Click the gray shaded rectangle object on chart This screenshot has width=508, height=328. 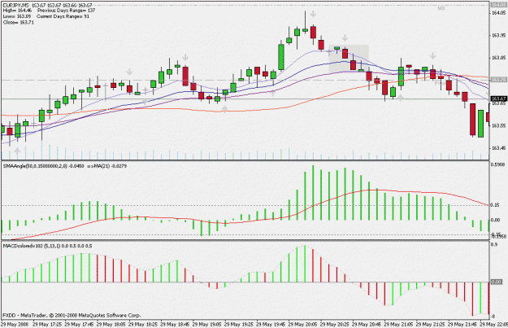coord(349,59)
